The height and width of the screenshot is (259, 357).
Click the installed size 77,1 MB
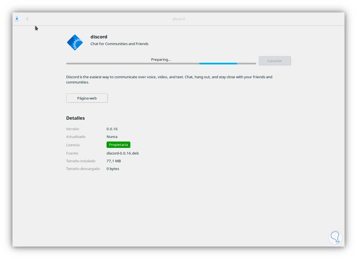point(114,161)
